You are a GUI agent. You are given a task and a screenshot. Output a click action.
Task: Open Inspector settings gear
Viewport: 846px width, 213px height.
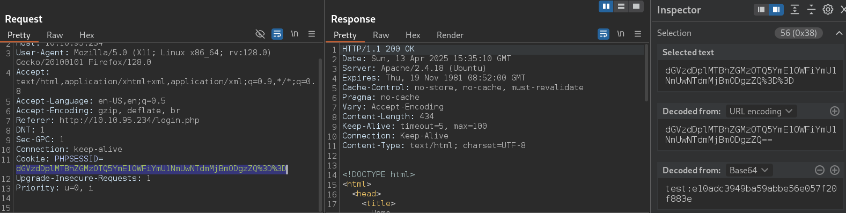pyautogui.click(x=828, y=9)
